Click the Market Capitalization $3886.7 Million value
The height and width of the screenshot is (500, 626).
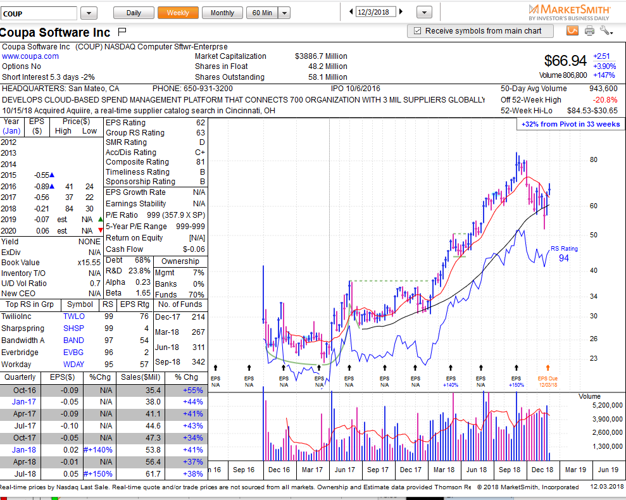(x=321, y=56)
